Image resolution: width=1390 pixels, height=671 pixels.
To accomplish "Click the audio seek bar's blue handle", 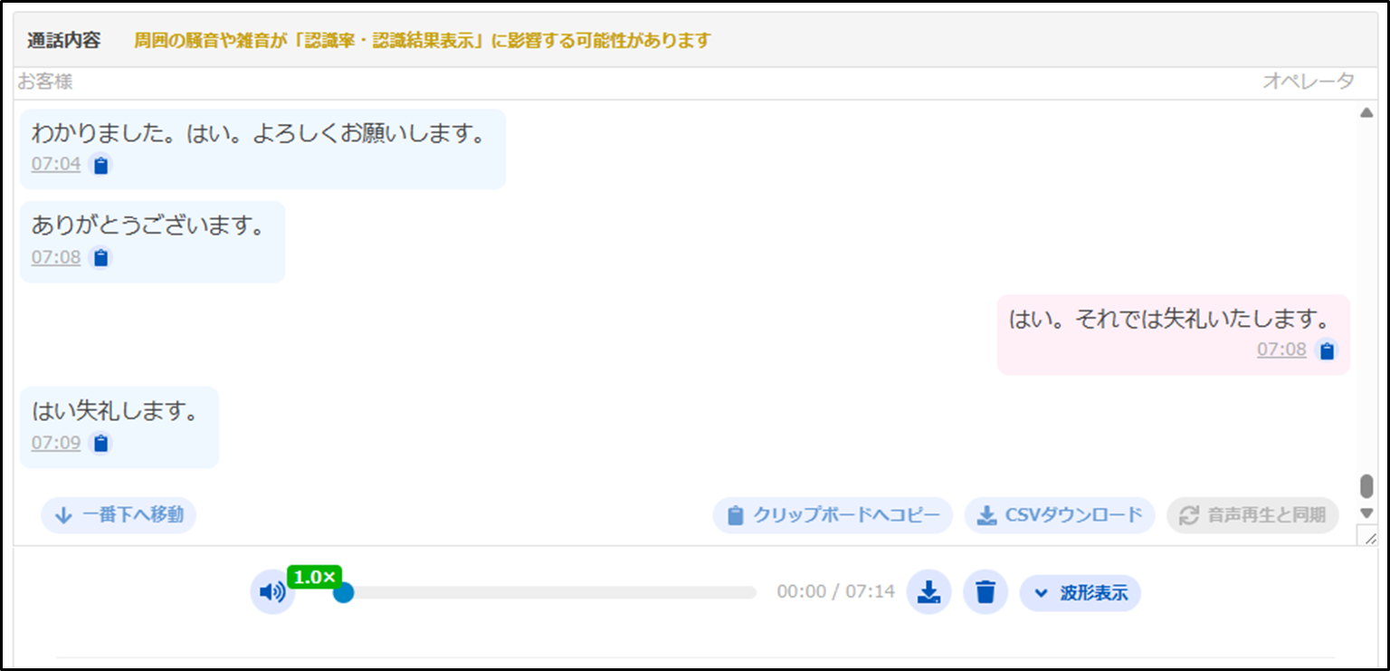I will [x=343, y=593].
